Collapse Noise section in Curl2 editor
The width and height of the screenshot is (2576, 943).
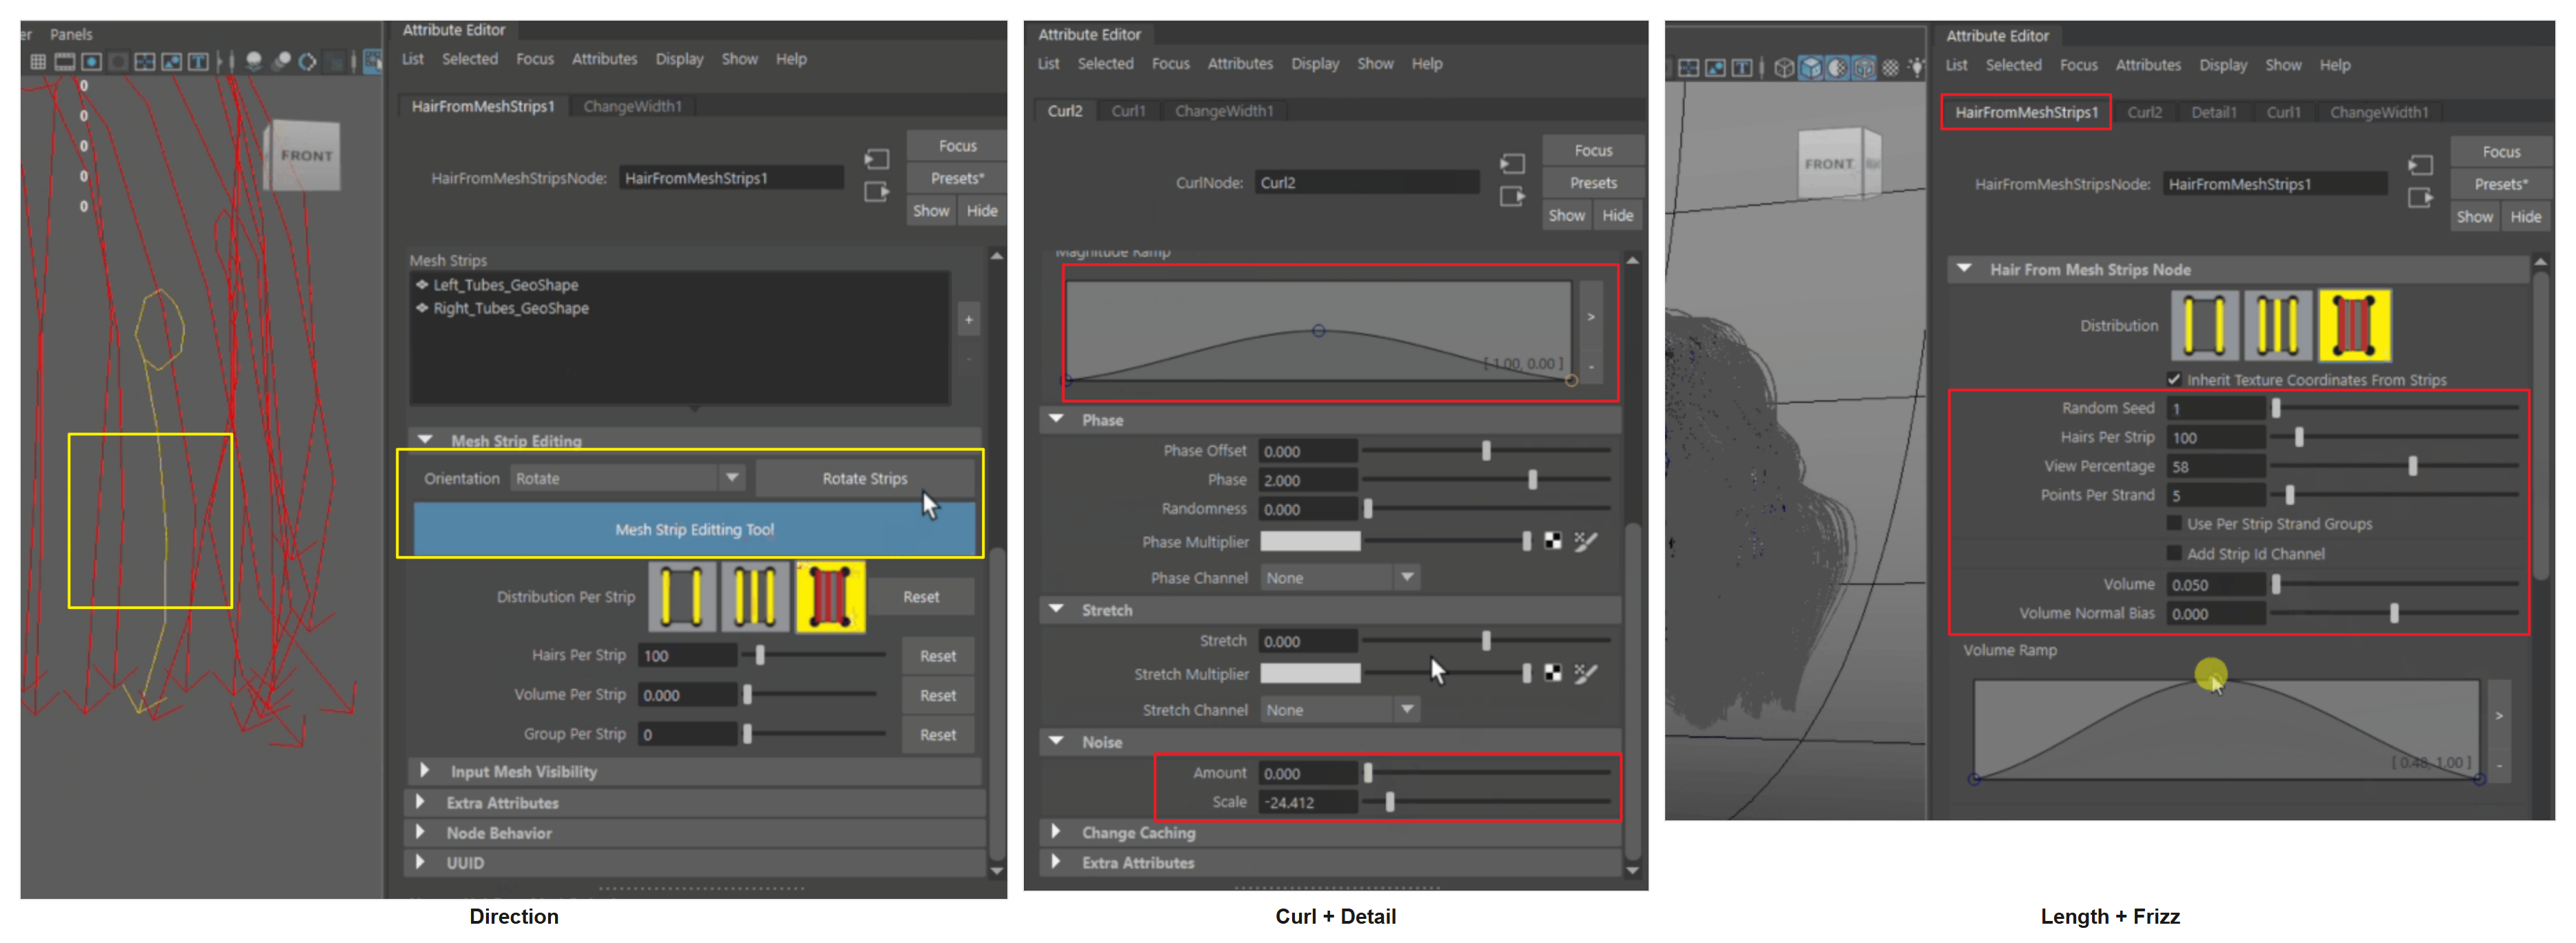point(1056,741)
